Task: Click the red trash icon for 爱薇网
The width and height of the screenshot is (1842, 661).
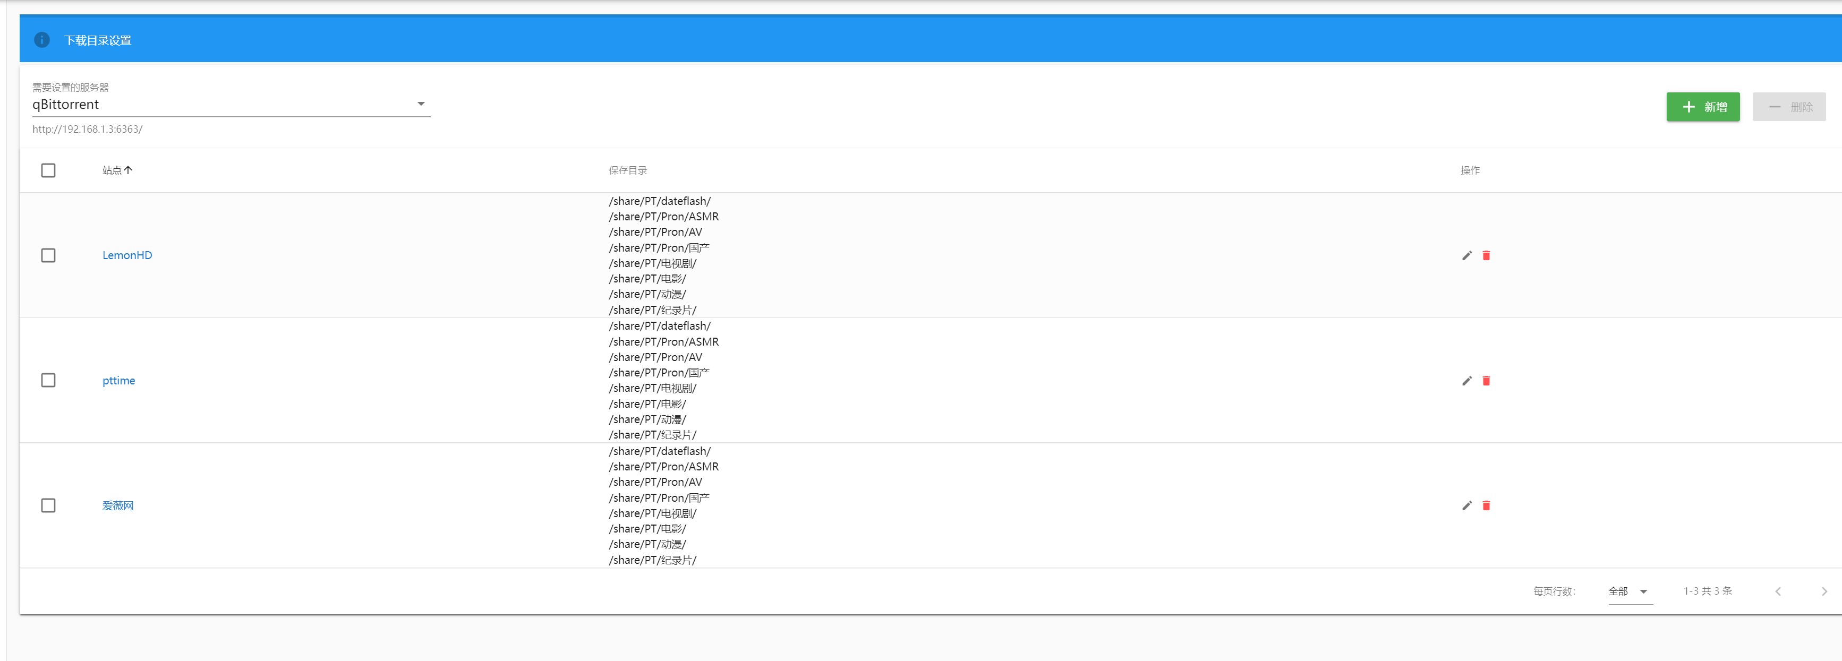Action: 1486,505
